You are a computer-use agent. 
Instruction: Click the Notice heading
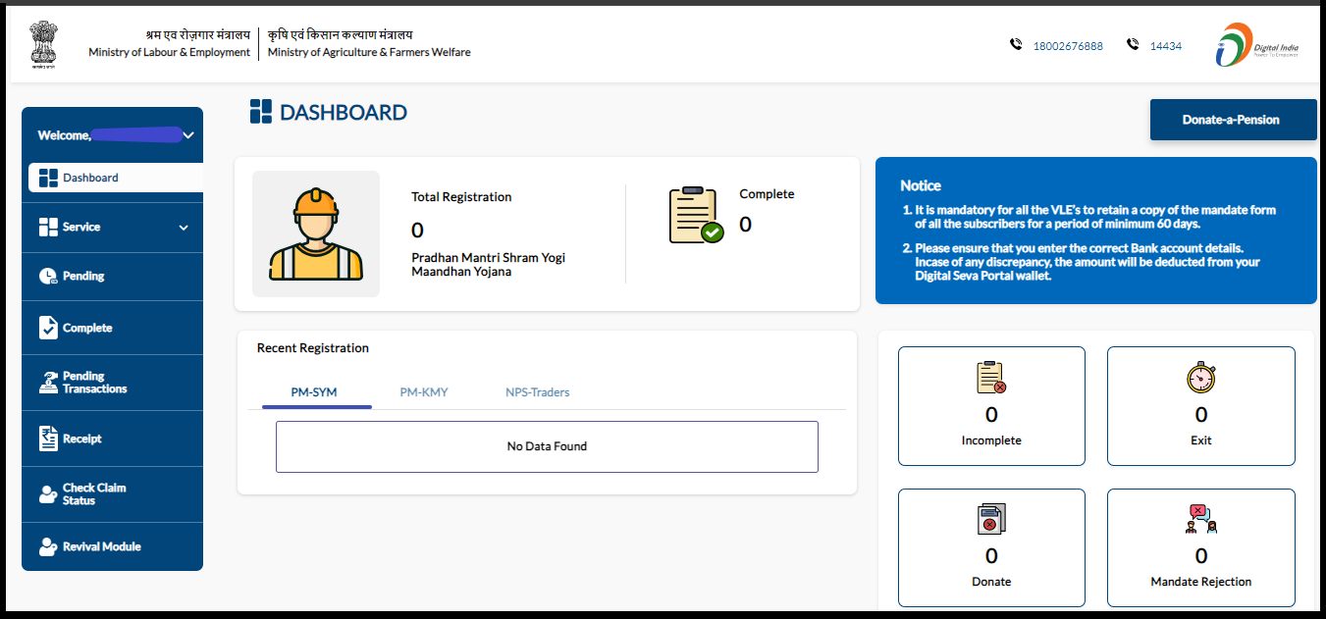[x=921, y=185]
